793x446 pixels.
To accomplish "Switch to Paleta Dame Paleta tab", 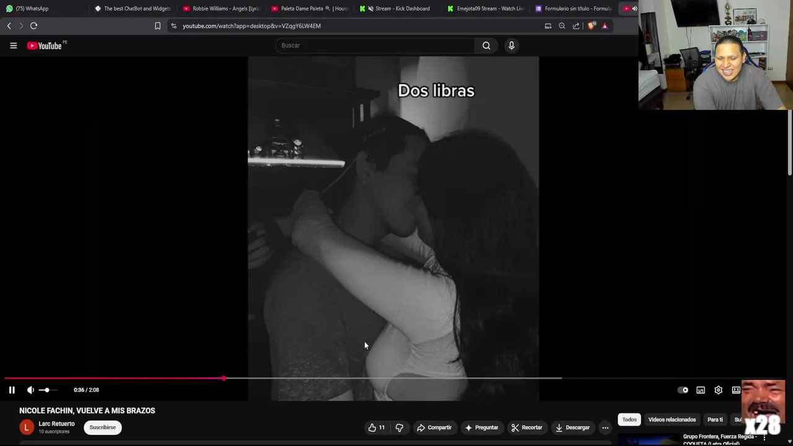I will click(310, 9).
